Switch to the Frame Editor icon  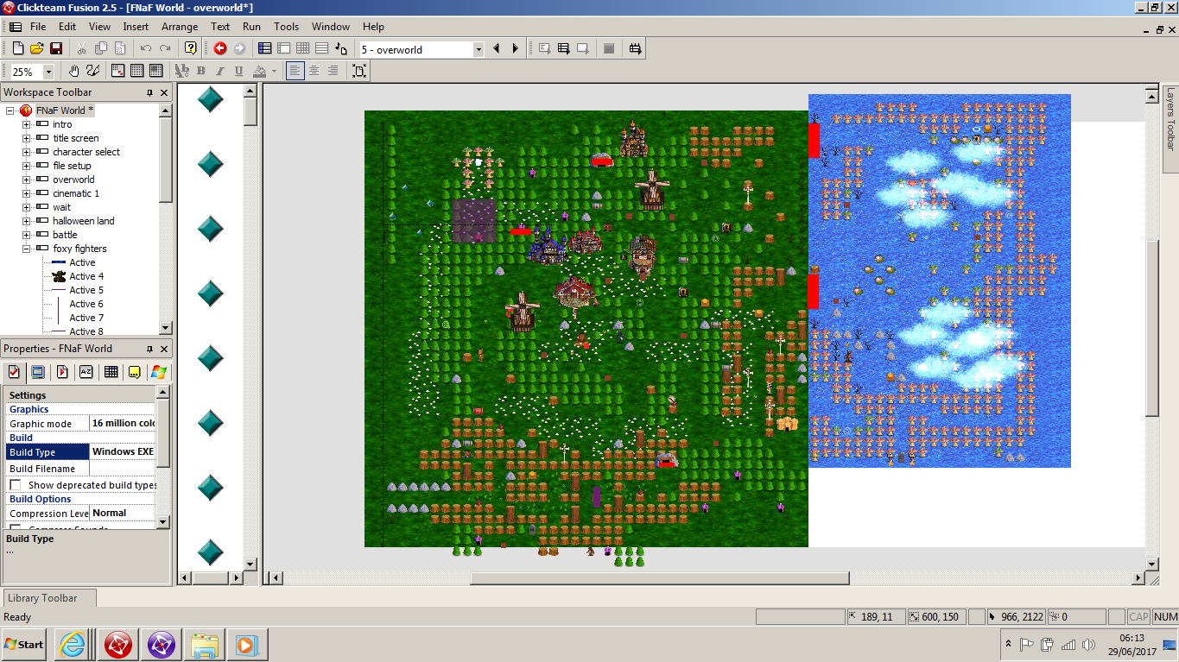(284, 48)
